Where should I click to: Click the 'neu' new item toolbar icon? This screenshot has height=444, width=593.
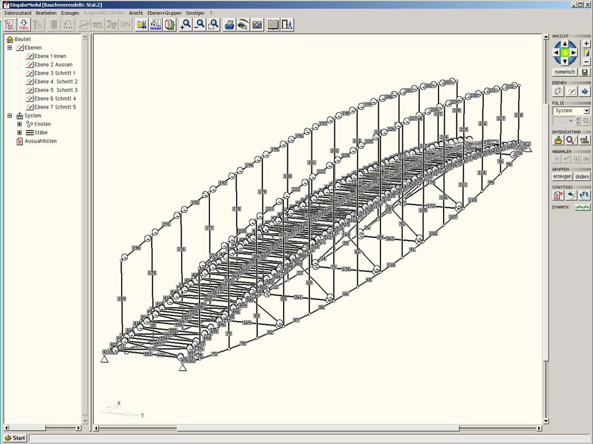(25, 25)
